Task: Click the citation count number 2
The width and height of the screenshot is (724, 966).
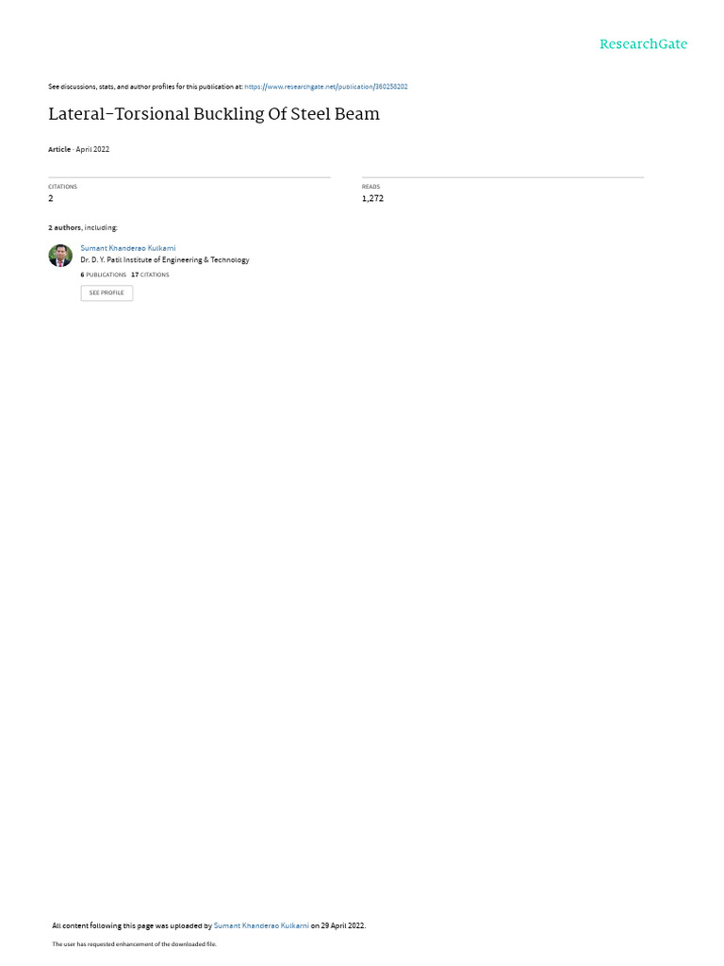Action: tap(51, 198)
